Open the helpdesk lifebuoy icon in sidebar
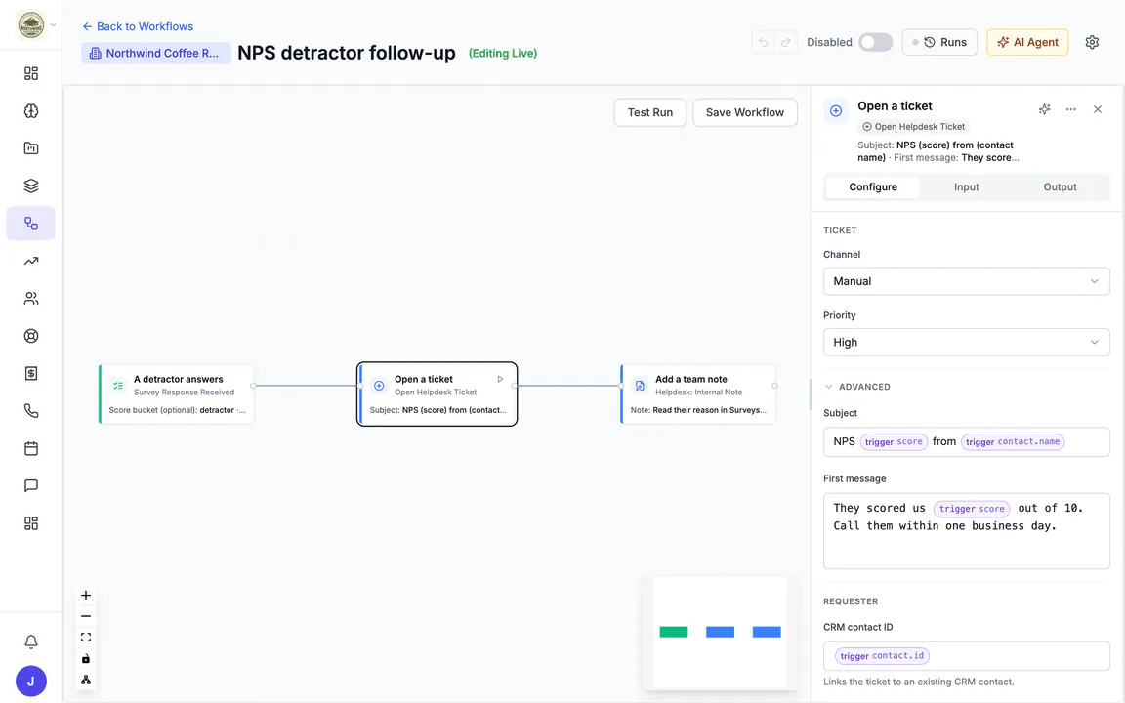The height and width of the screenshot is (703, 1125). pyautogui.click(x=31, y=336)
